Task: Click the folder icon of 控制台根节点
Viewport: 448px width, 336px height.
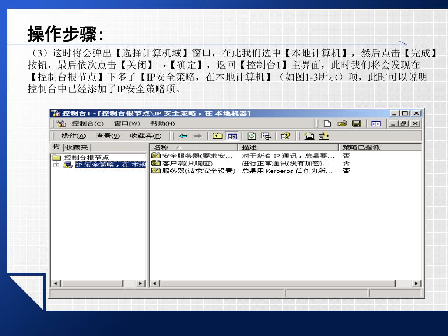Action: coord(56,157)
